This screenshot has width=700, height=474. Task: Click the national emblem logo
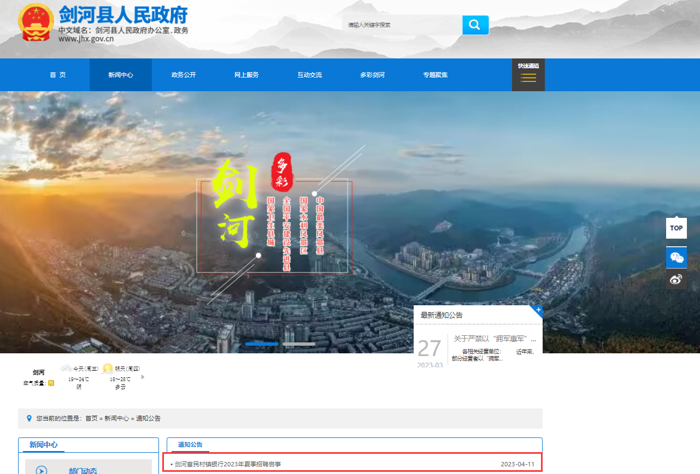pos(36,22)
